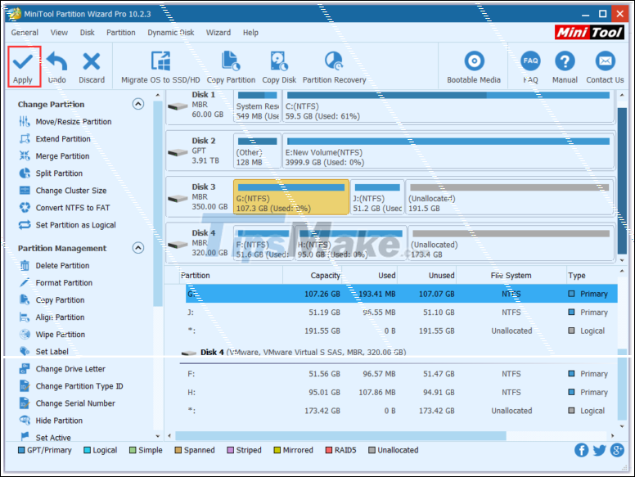
Task: Choose Copy Partition in sidebar
Action: click(x=52, y=300)
